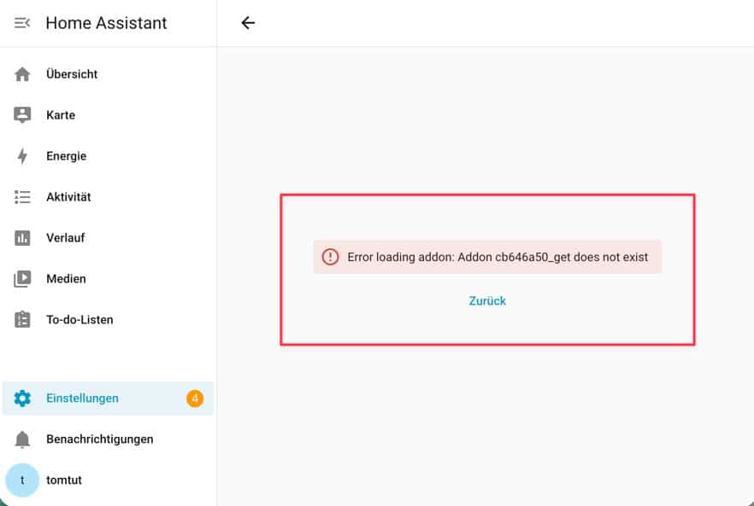This screenshot has width=754, height=506.
Task: Click the Benachrichtigungen bell icon
Action: (23, 439)
